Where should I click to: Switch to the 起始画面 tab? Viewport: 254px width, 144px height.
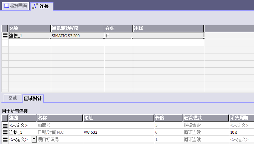click(15, 6)
